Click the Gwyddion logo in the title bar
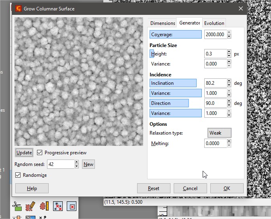Image resolution: width=271 pixels, height=219 pixels. (18, 8)
